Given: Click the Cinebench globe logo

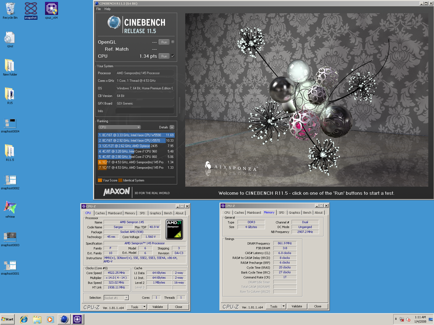Looking at the screenshot, I should [114, 22].
